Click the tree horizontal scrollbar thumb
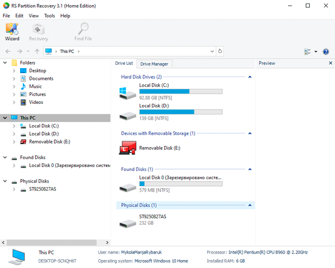Image resolution: width=335 pixels, height=268 pixels. click(x=51, y=242)
